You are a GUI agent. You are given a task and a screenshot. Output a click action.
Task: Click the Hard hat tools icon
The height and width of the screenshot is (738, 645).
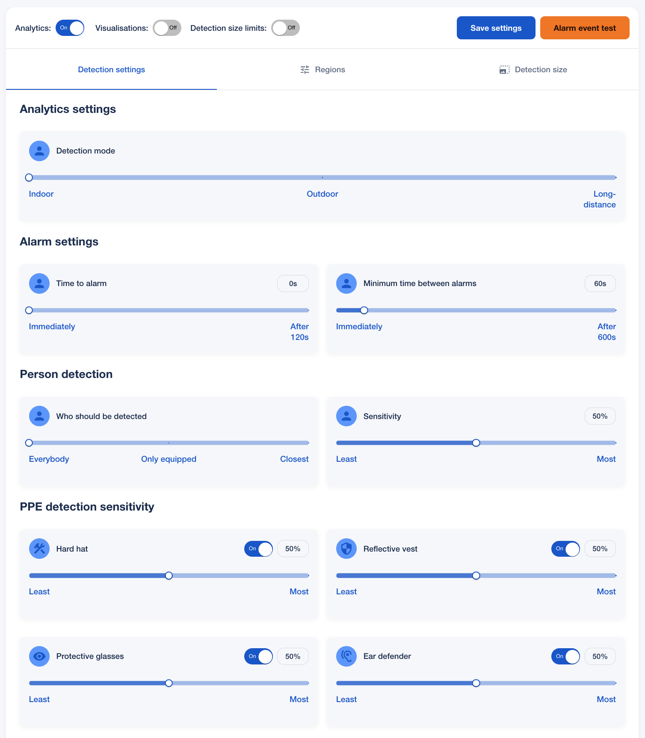(x=39, y=549)
